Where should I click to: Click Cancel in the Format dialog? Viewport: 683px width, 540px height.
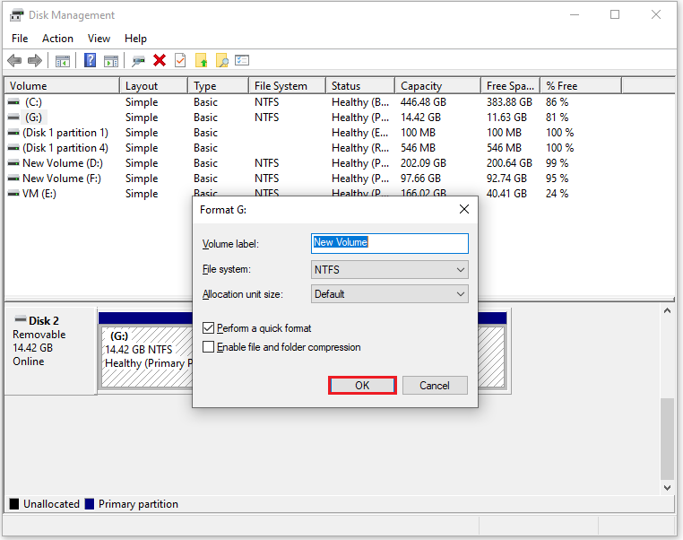(x=435, y=386)
